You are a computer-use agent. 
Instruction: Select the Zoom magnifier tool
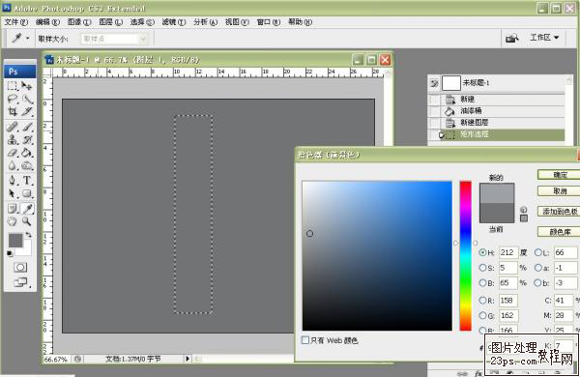[27, 221]
